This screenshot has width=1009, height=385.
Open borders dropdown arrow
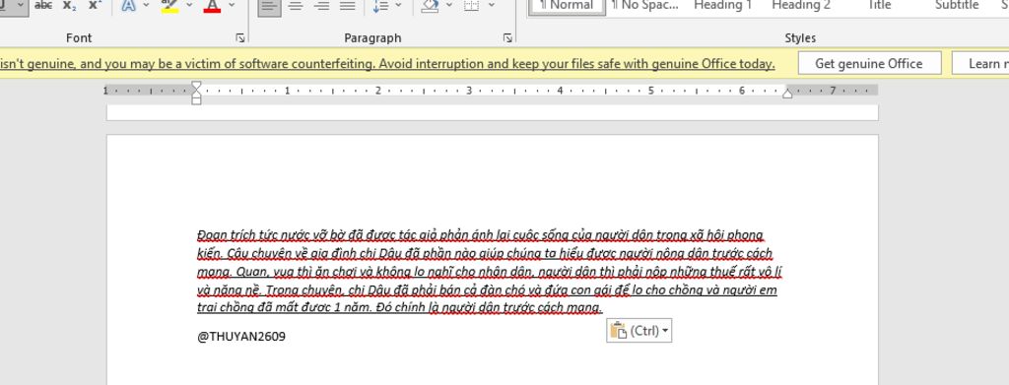[491, 5]
